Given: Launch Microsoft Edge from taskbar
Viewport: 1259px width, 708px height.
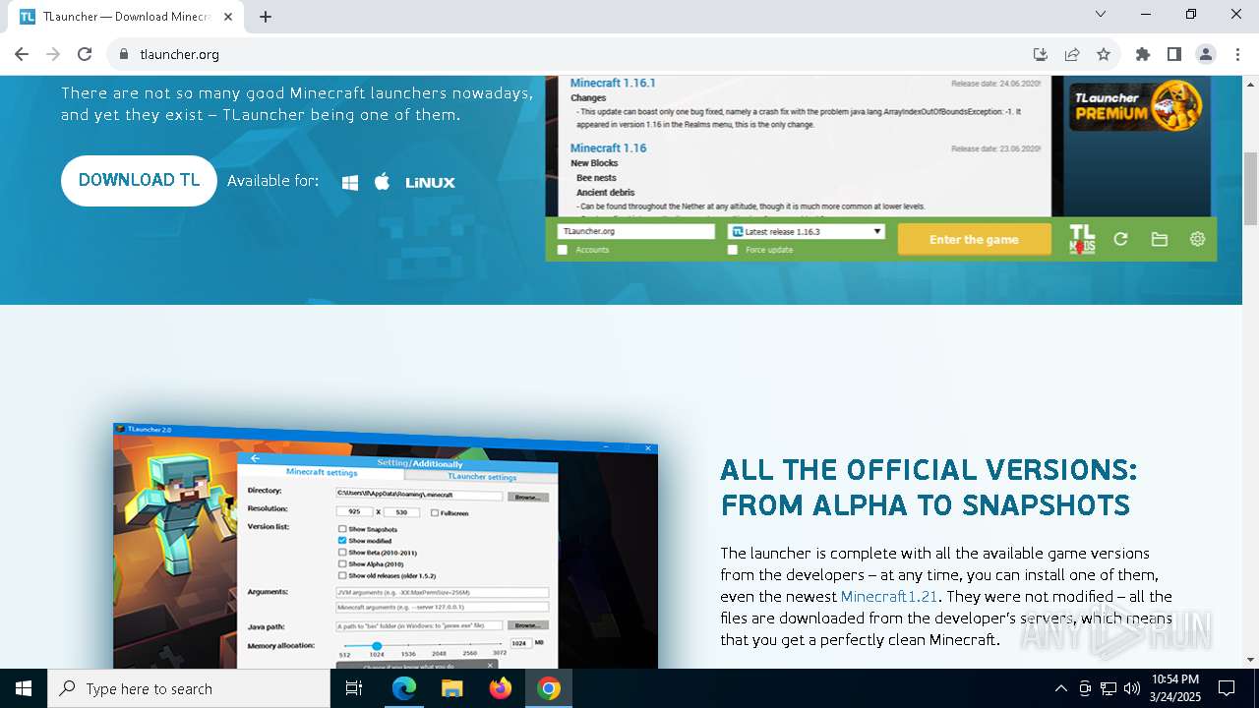Looking at the screenshot, I should [404, 688].
